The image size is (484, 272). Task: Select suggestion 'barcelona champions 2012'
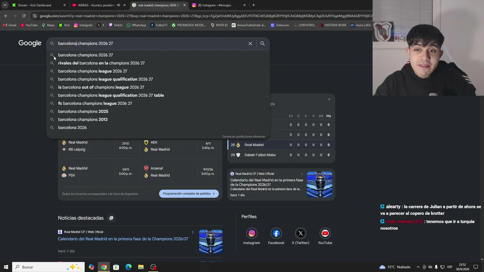158,119
